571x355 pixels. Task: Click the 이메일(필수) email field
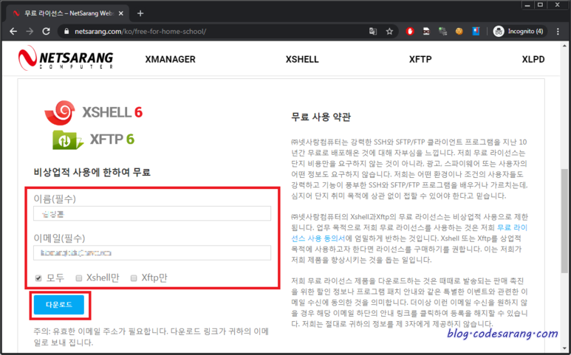[152, 253]
